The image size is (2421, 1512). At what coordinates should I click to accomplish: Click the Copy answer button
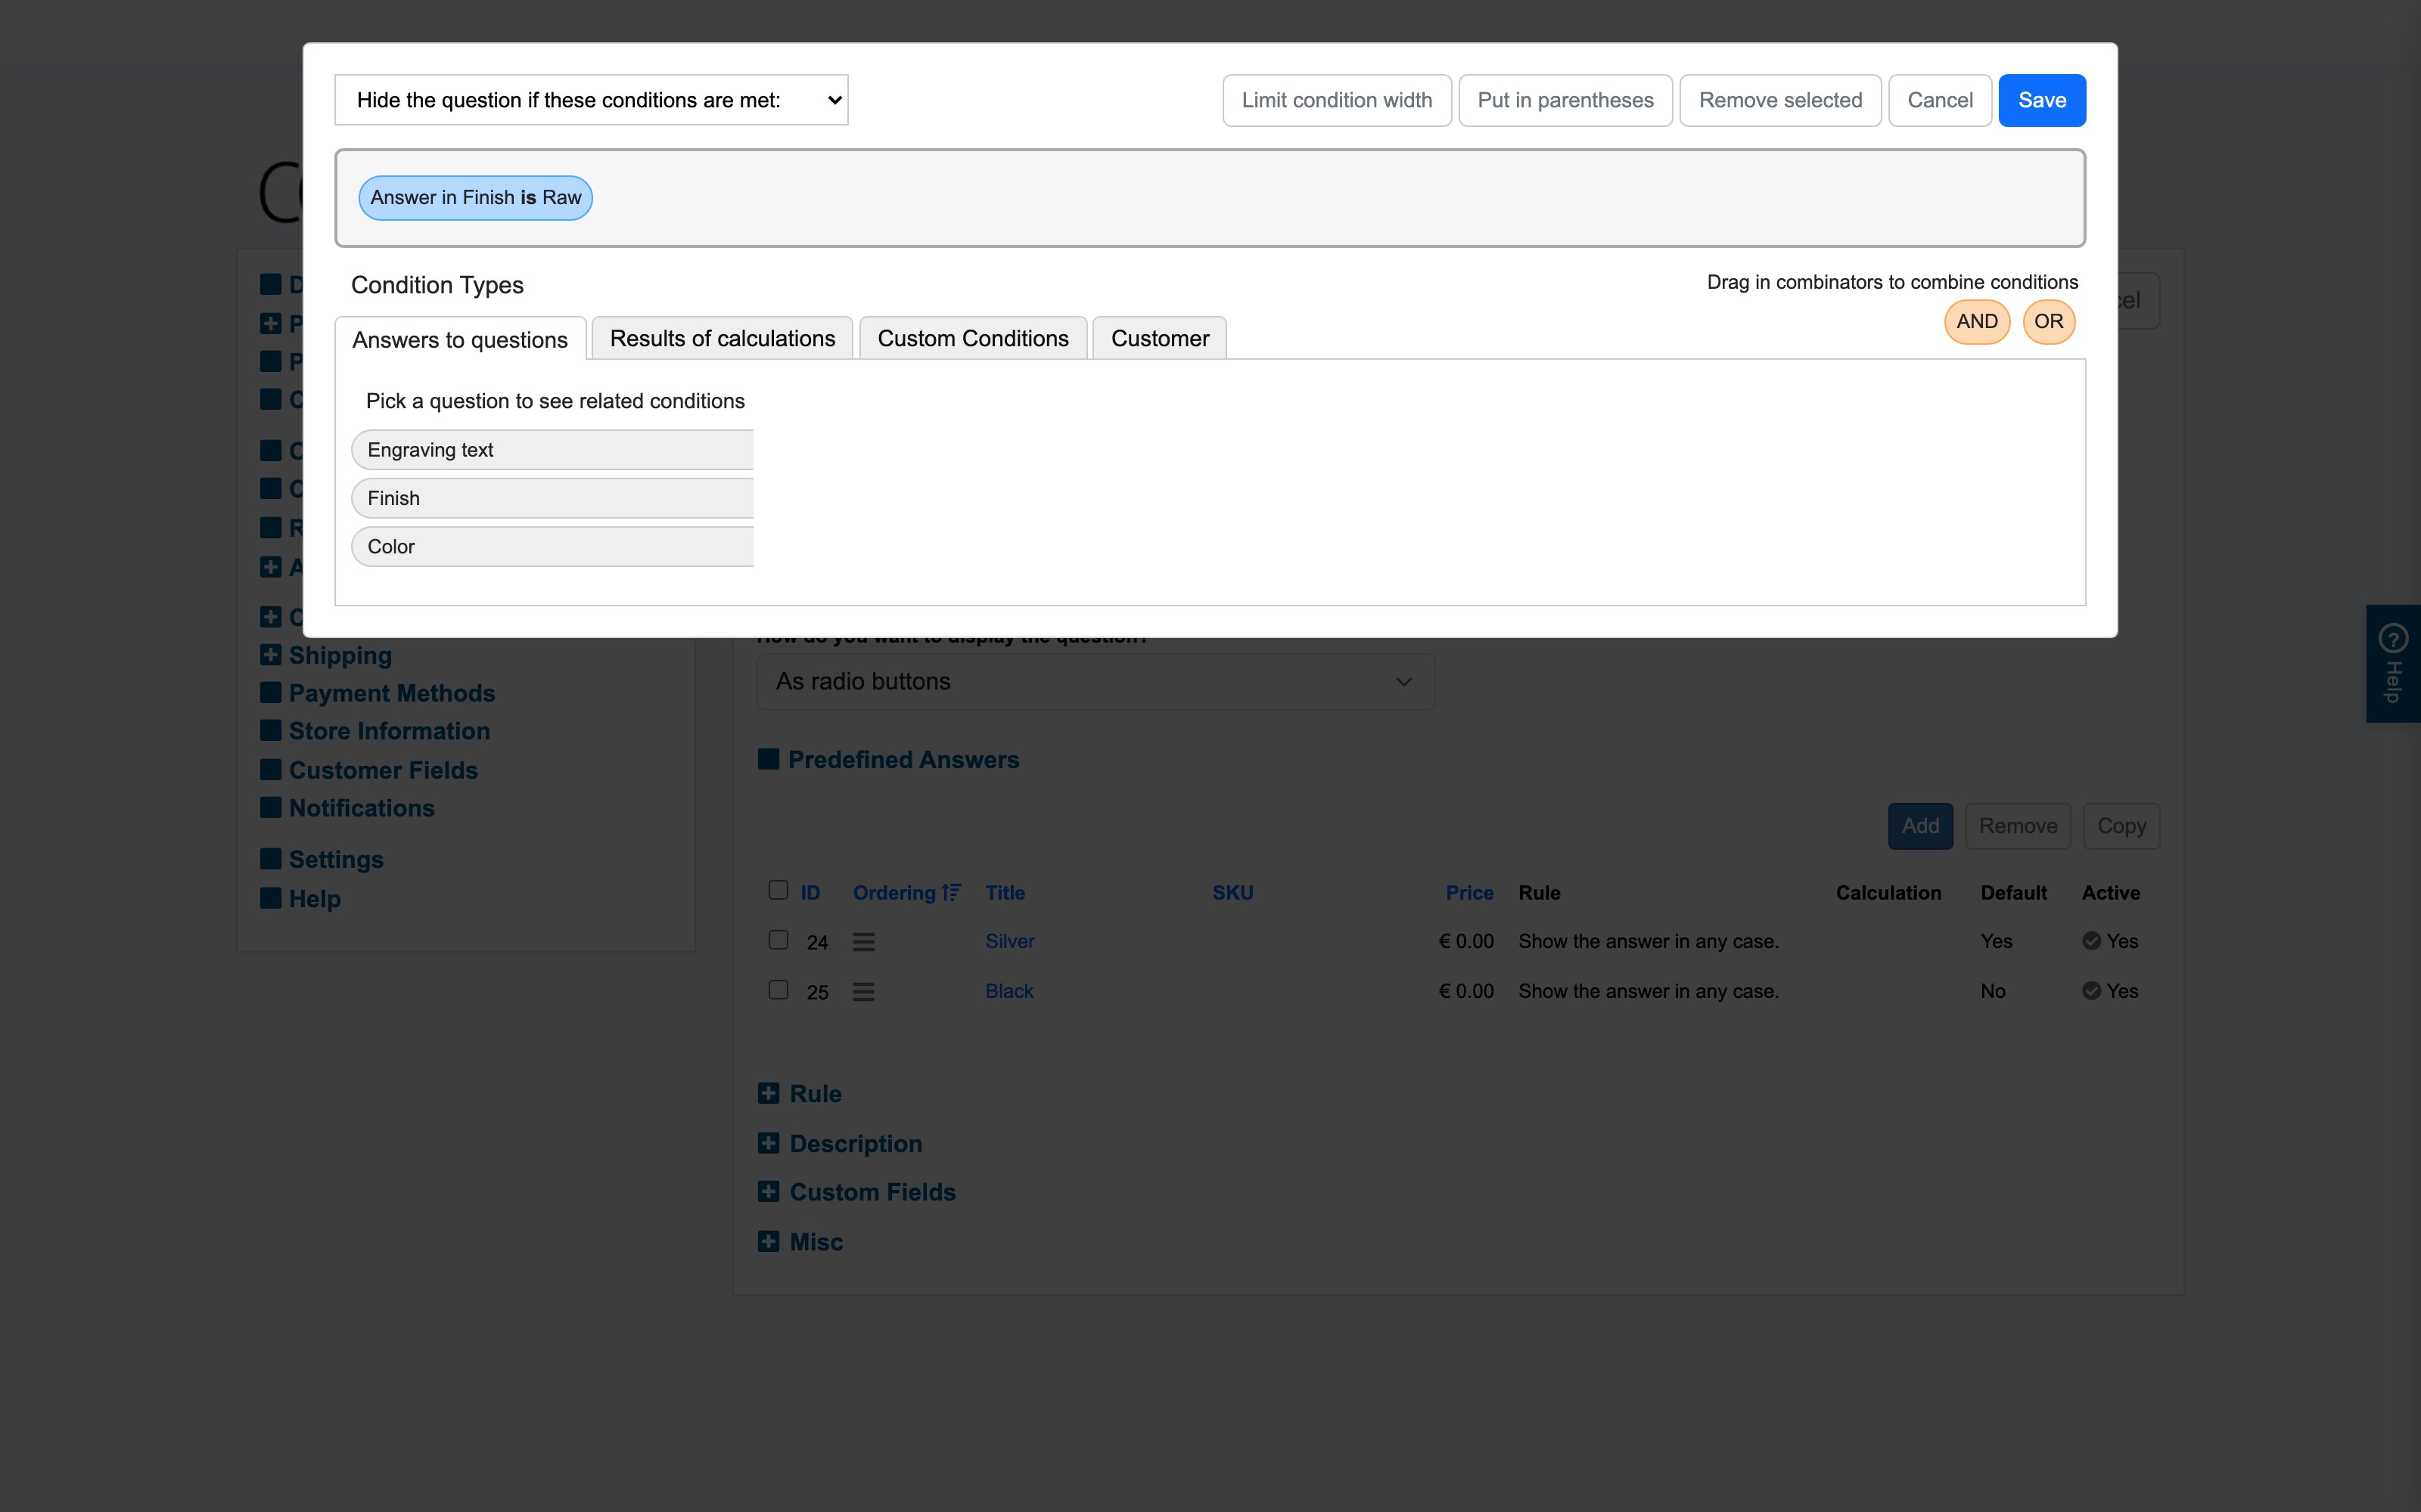coord(2122,826)
